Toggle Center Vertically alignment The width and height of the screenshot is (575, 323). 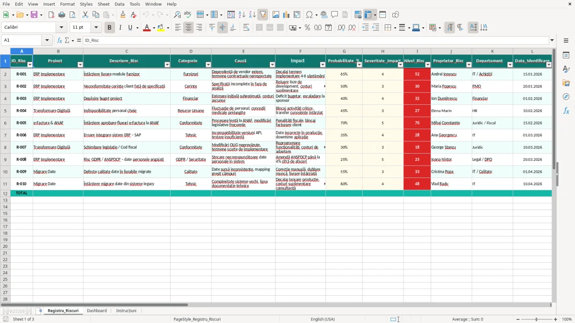222,28
